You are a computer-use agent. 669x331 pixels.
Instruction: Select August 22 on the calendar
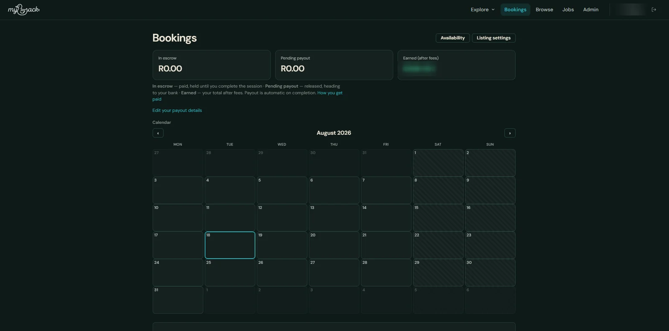438,245
